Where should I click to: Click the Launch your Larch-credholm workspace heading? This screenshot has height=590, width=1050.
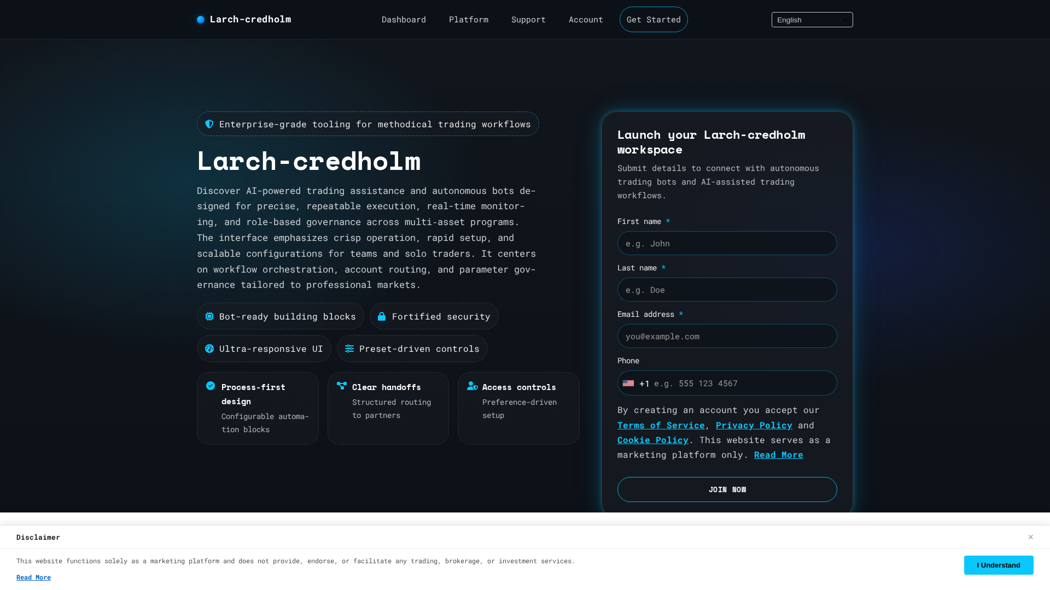click(x=711, y=142)
